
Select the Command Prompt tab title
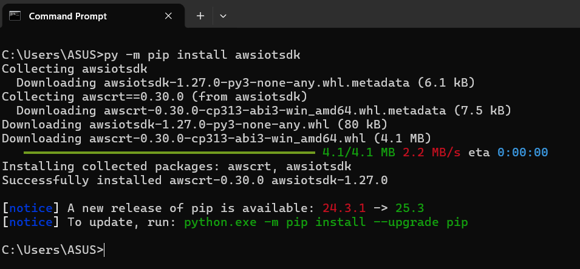pos(67,16)
